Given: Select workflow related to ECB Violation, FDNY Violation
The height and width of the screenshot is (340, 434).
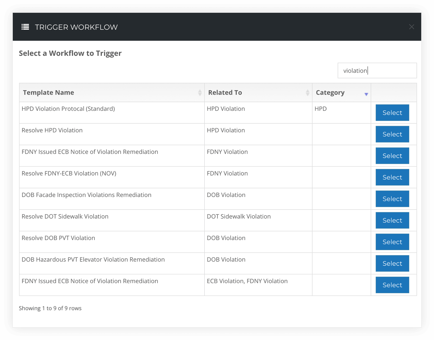Looking at the screenshot, I should coord(392,285).
